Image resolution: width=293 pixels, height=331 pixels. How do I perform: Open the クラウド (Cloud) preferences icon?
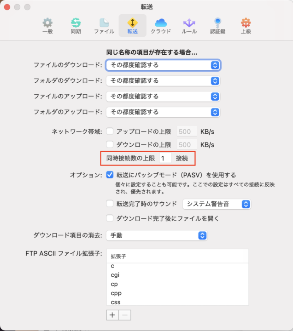(161, 25)
